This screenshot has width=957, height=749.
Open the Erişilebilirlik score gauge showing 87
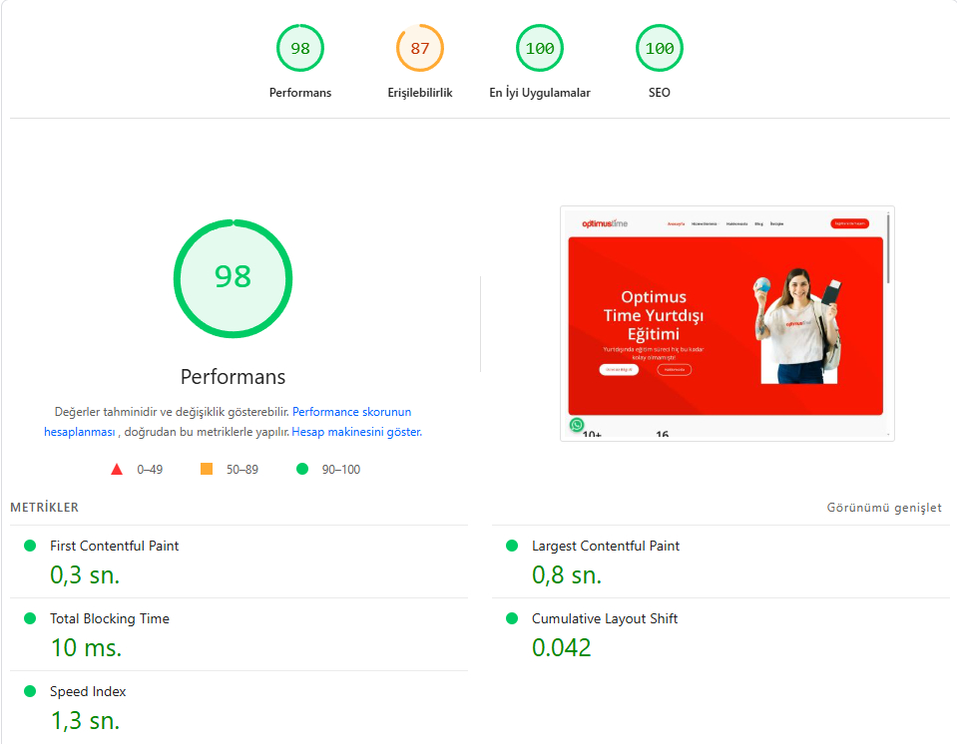pyautogui.click(x=419, y=48)
